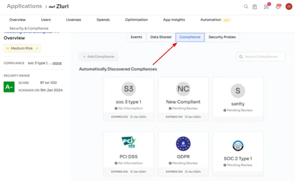Open the Security Probes sub-tab

[222, 37]
